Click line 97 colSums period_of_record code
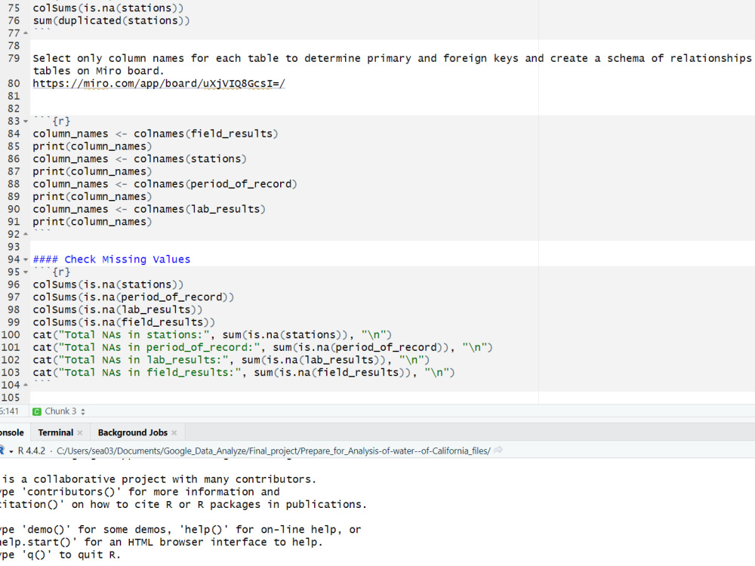 tap(134, 297)
